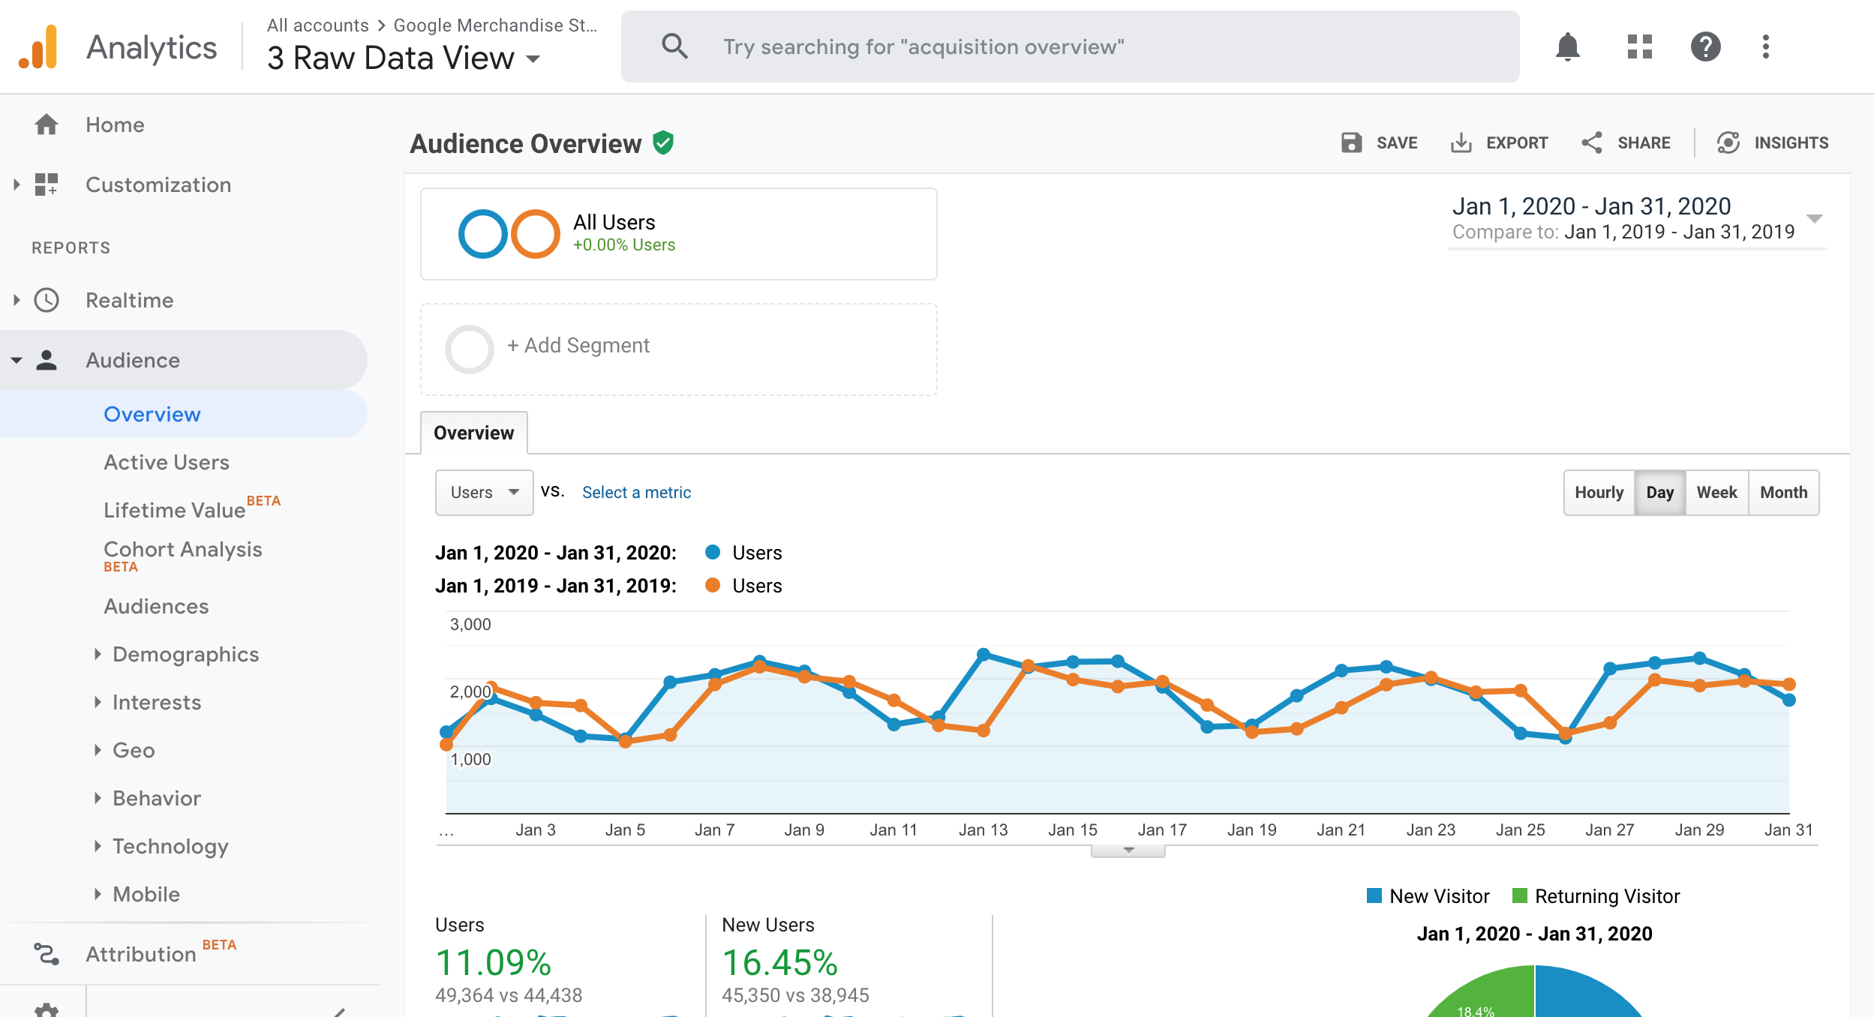Click the Share icon
This screenshot has height=1017, width=1874.
(x=1591, y=142)
